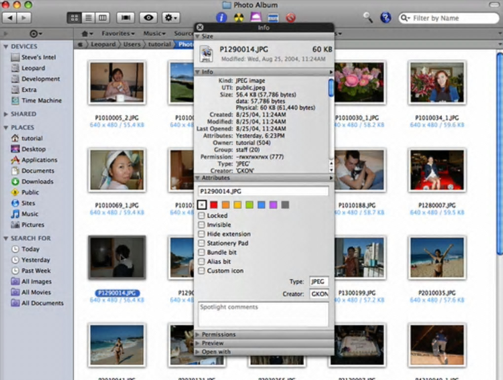Collapse the DEVICES sidebar group

click(x=6, y=46)
